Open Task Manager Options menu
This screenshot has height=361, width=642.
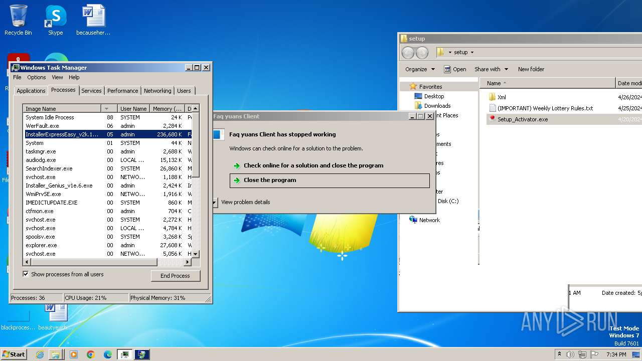click(x=37, y=77)
